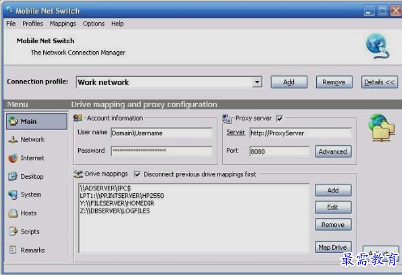Screen dimensions: 402x275
Task: Switch to Scripts section label
Action: pos(30,232)
